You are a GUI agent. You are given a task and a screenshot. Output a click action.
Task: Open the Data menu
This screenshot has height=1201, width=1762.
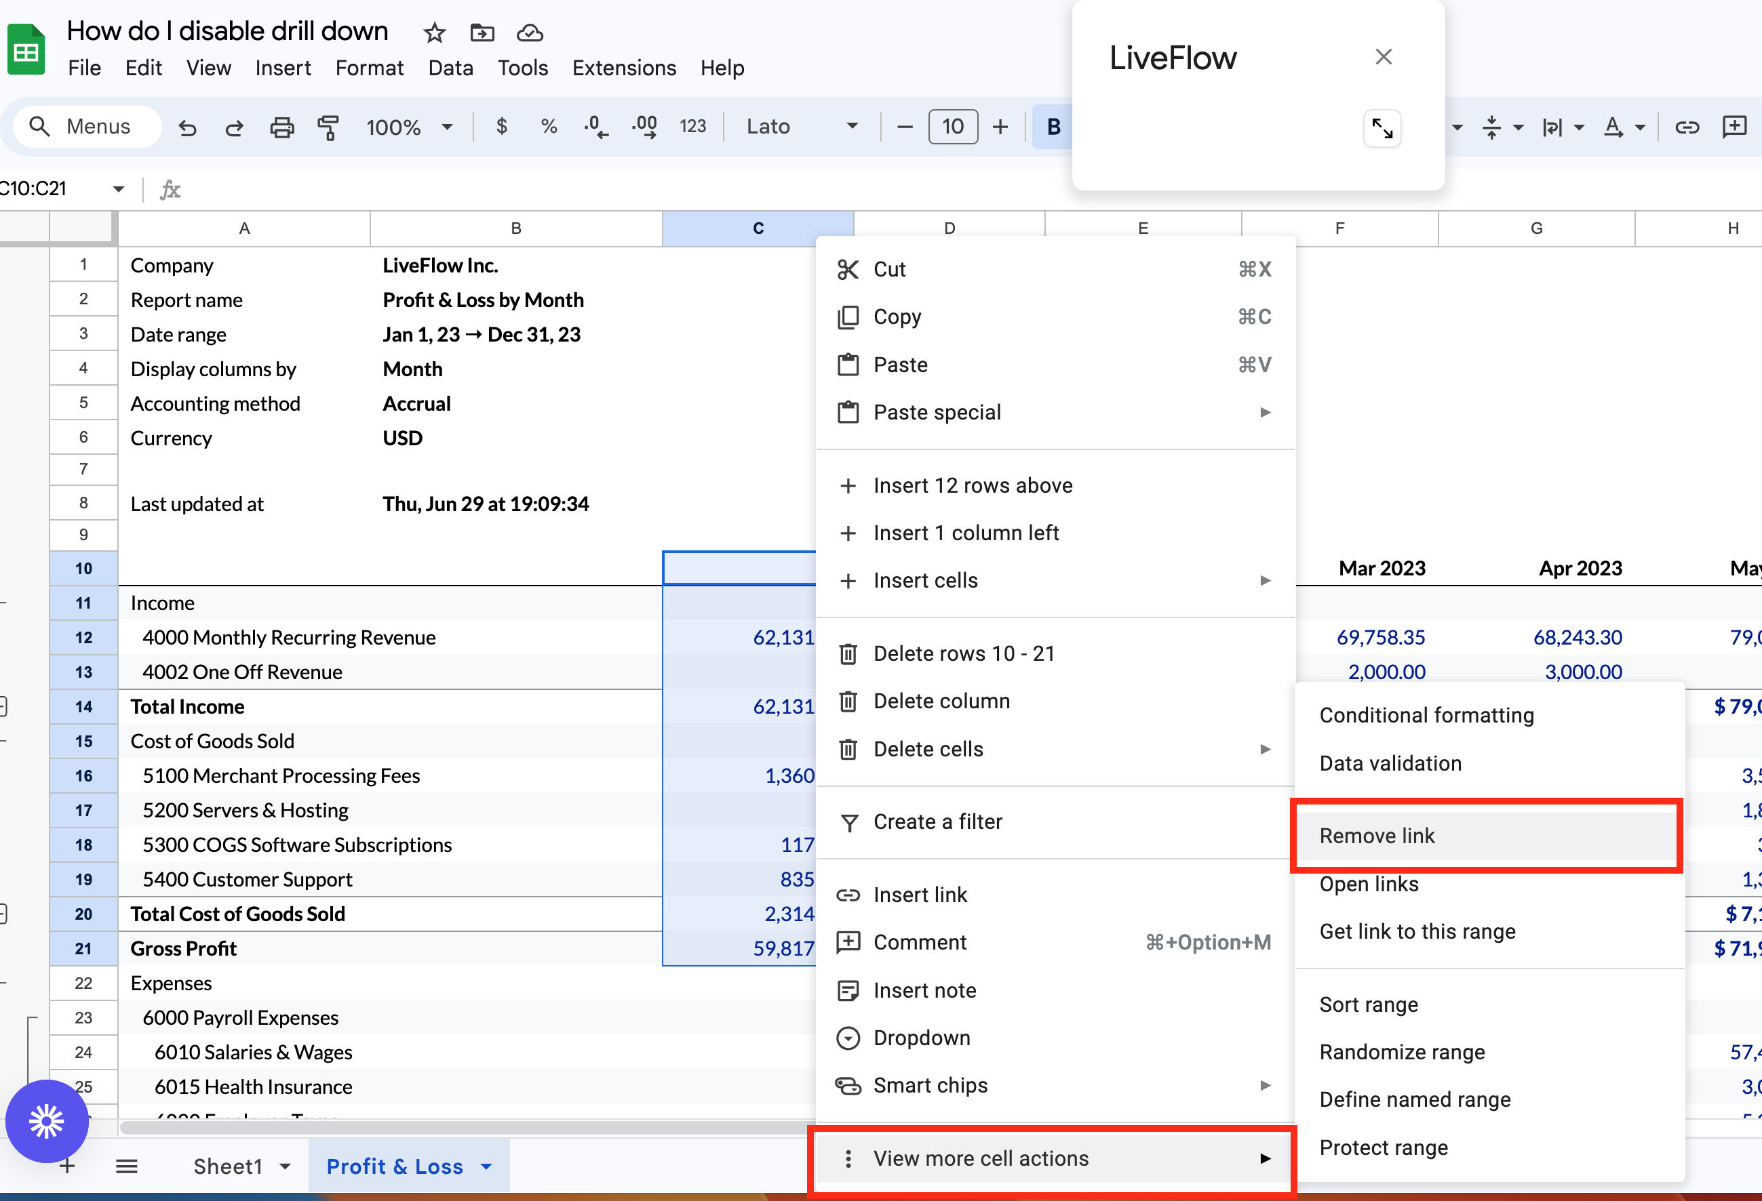[450, 68]
